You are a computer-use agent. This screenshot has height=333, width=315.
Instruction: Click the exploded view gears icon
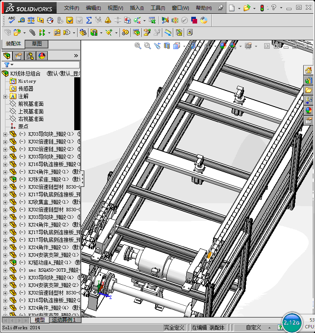(x=125, y=32)
